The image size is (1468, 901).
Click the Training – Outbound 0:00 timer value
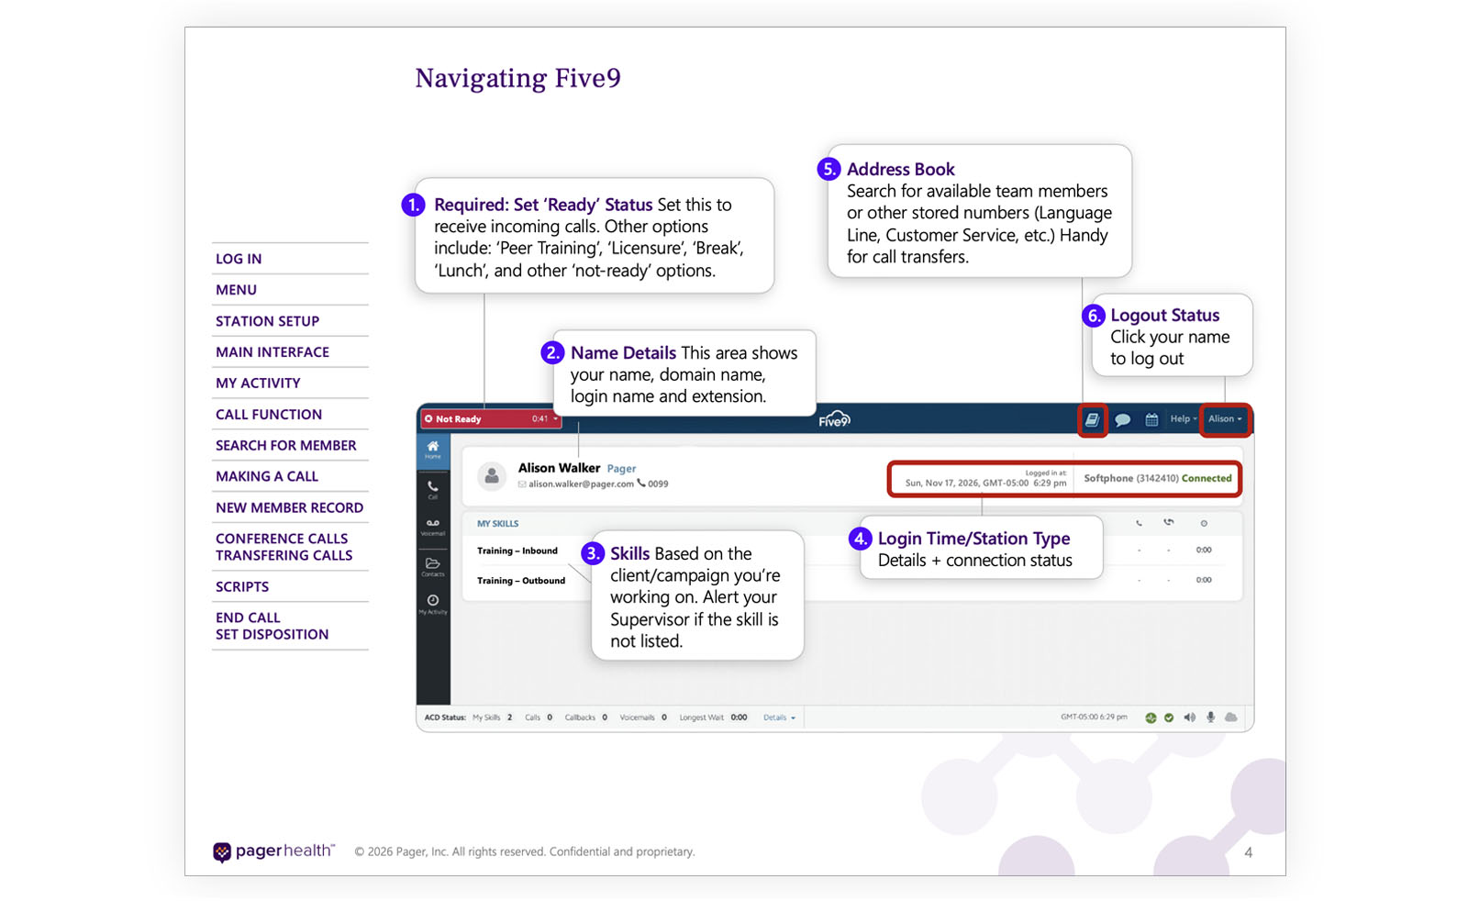pyautogui.click(x=1204, y=580)
